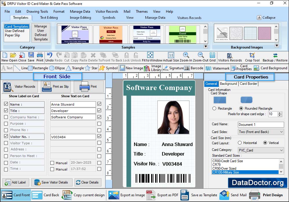The height and width of the screenshot is (202, 289).
Task: Enable the Purpose label checkbox
Action: pyautogui.click(x=6, y=124)
